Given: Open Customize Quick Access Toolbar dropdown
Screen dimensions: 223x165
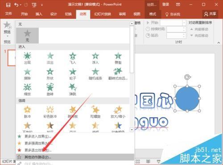Looking at the screenshot, I should coord(42,5).
